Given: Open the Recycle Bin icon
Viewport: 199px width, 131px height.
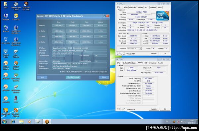Looking at the screenshot, I should tap(6, 40).
